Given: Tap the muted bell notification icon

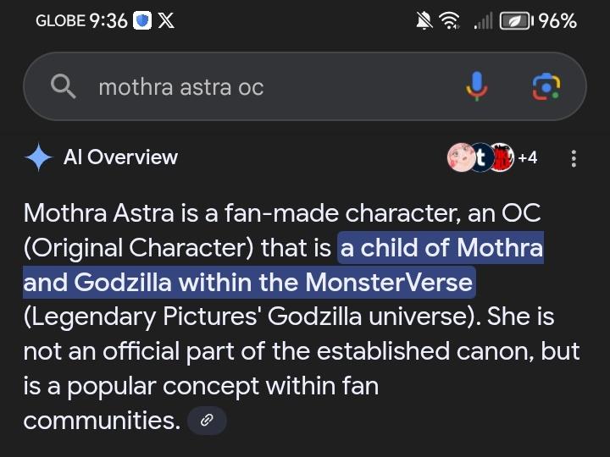Looking at the screenshot, I should tap(424, 21).
